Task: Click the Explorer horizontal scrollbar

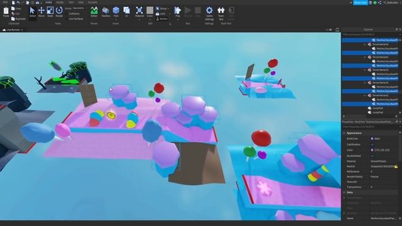Action: 370,116
